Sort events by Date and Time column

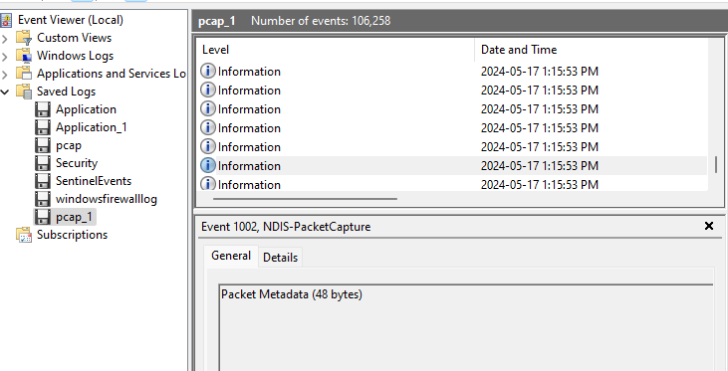(x=591, y=50)
